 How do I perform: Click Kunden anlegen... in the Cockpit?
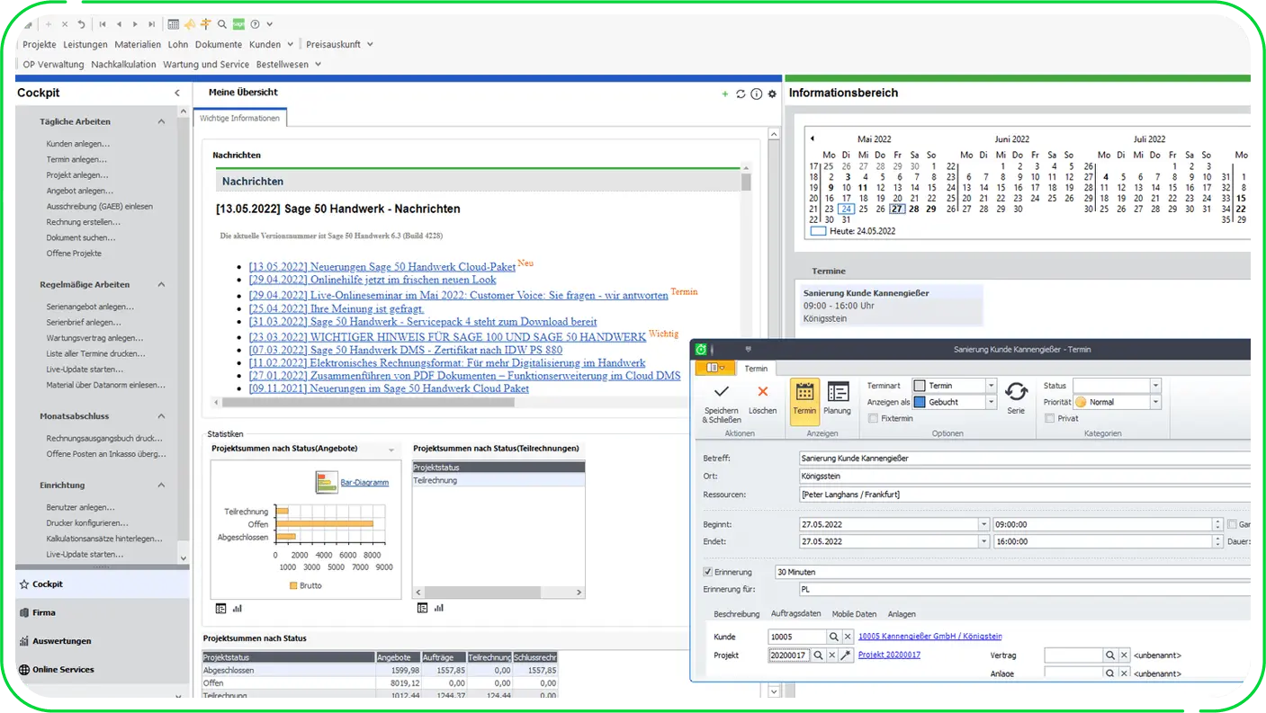click(x=78, y=144)
